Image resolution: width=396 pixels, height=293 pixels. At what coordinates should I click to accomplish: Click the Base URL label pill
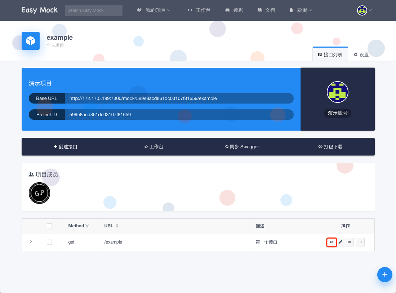[47, 99]
